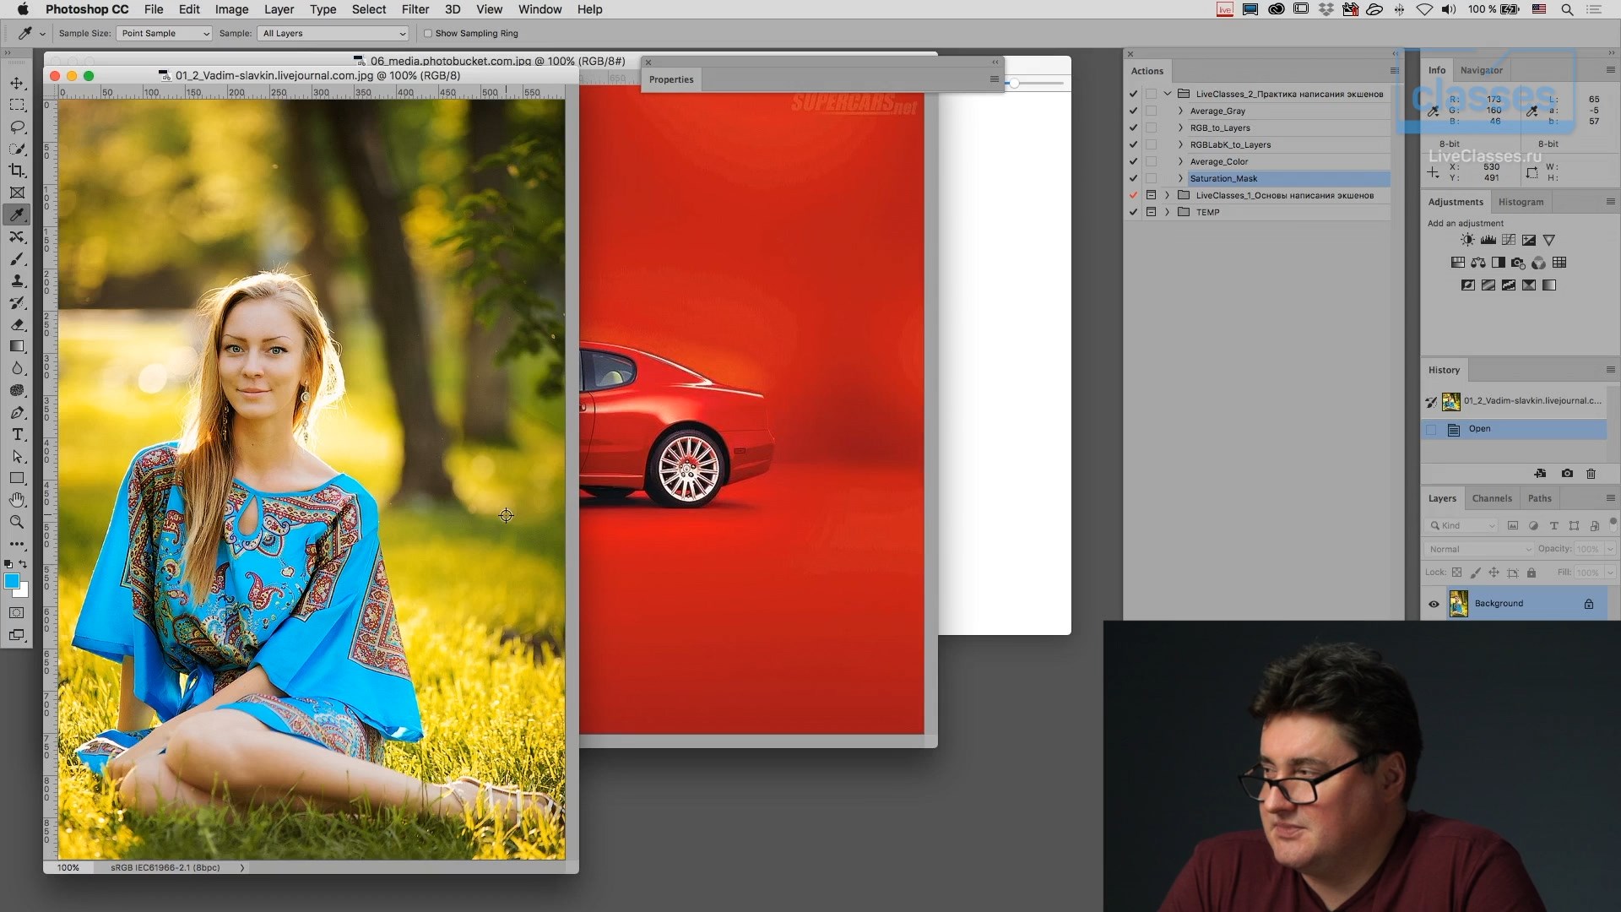
Task: Select the History Brush tool
Action: [17, 302]
